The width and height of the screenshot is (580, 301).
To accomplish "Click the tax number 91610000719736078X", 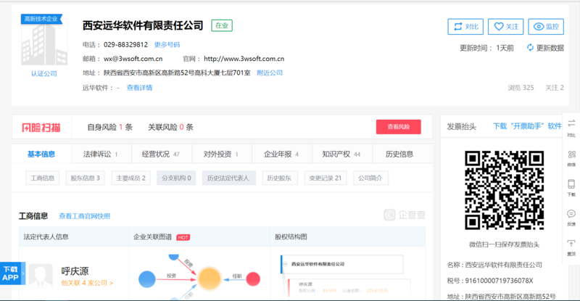I will tap(499, 281).
